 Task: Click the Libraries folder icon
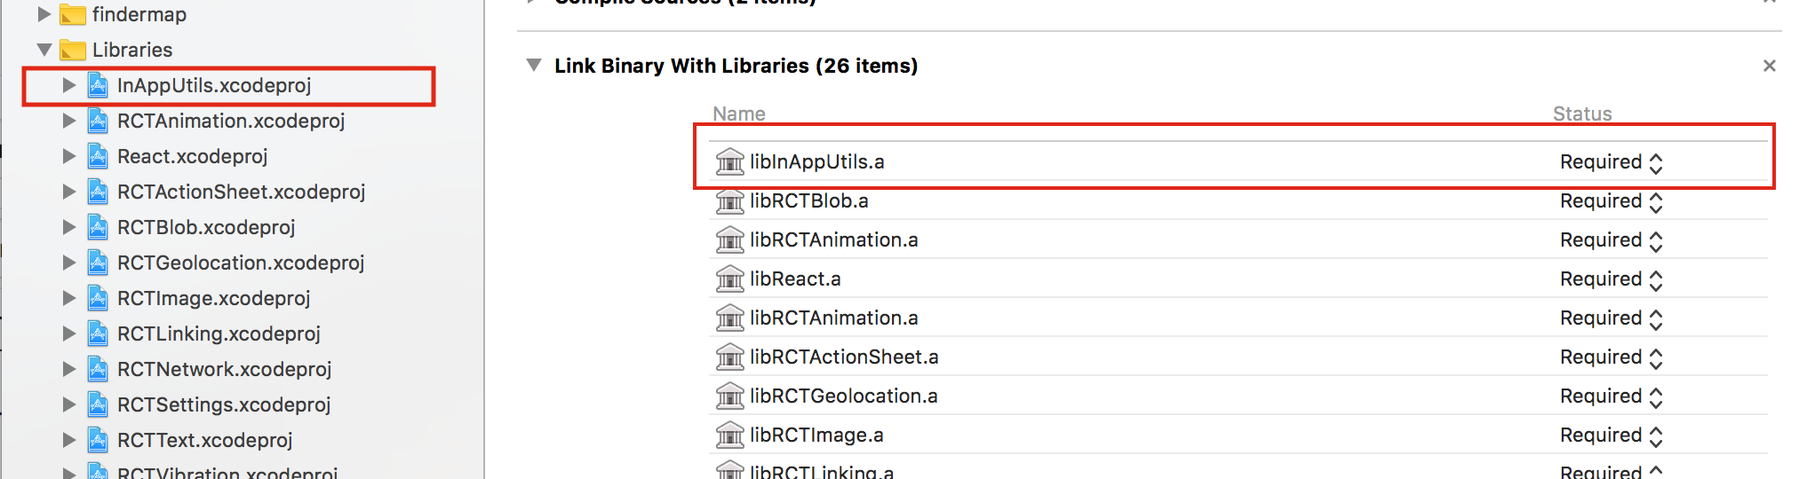(x=73, y=51)
